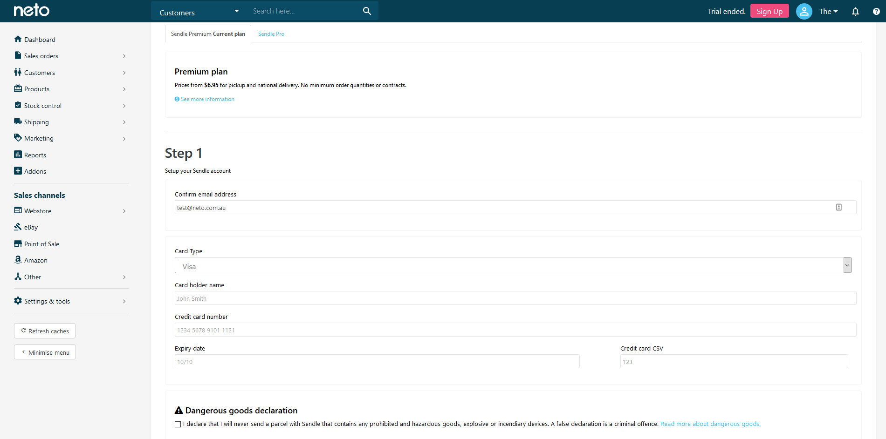The width and height of the screenshot is (886, 439).
Task: Click the Settings & tools gear icon
Action: pyautogui.click(x=18, y=301)
